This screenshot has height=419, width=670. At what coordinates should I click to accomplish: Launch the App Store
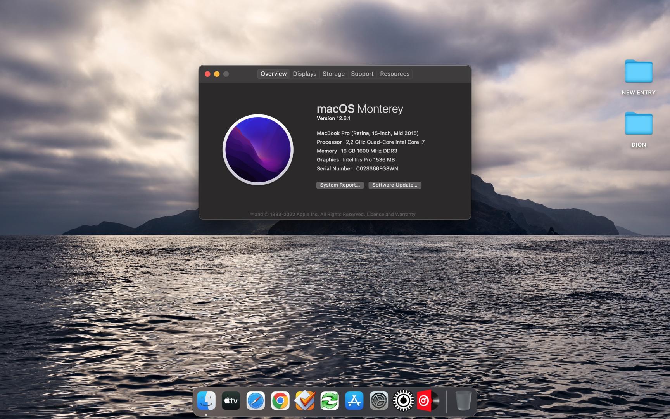354,401
